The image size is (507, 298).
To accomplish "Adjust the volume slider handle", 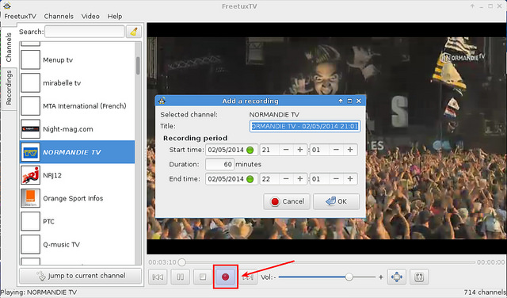I will click(349, 277).
